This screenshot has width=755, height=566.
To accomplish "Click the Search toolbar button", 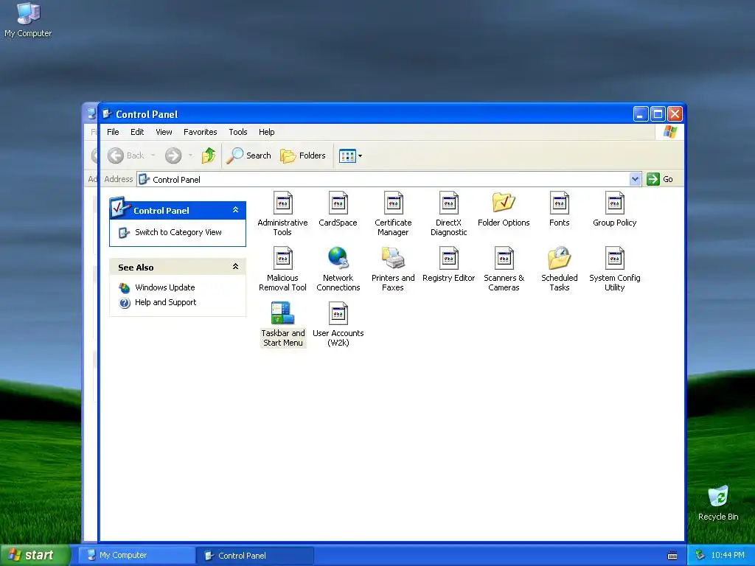I will pyautogui.click(x=249, y=156).
